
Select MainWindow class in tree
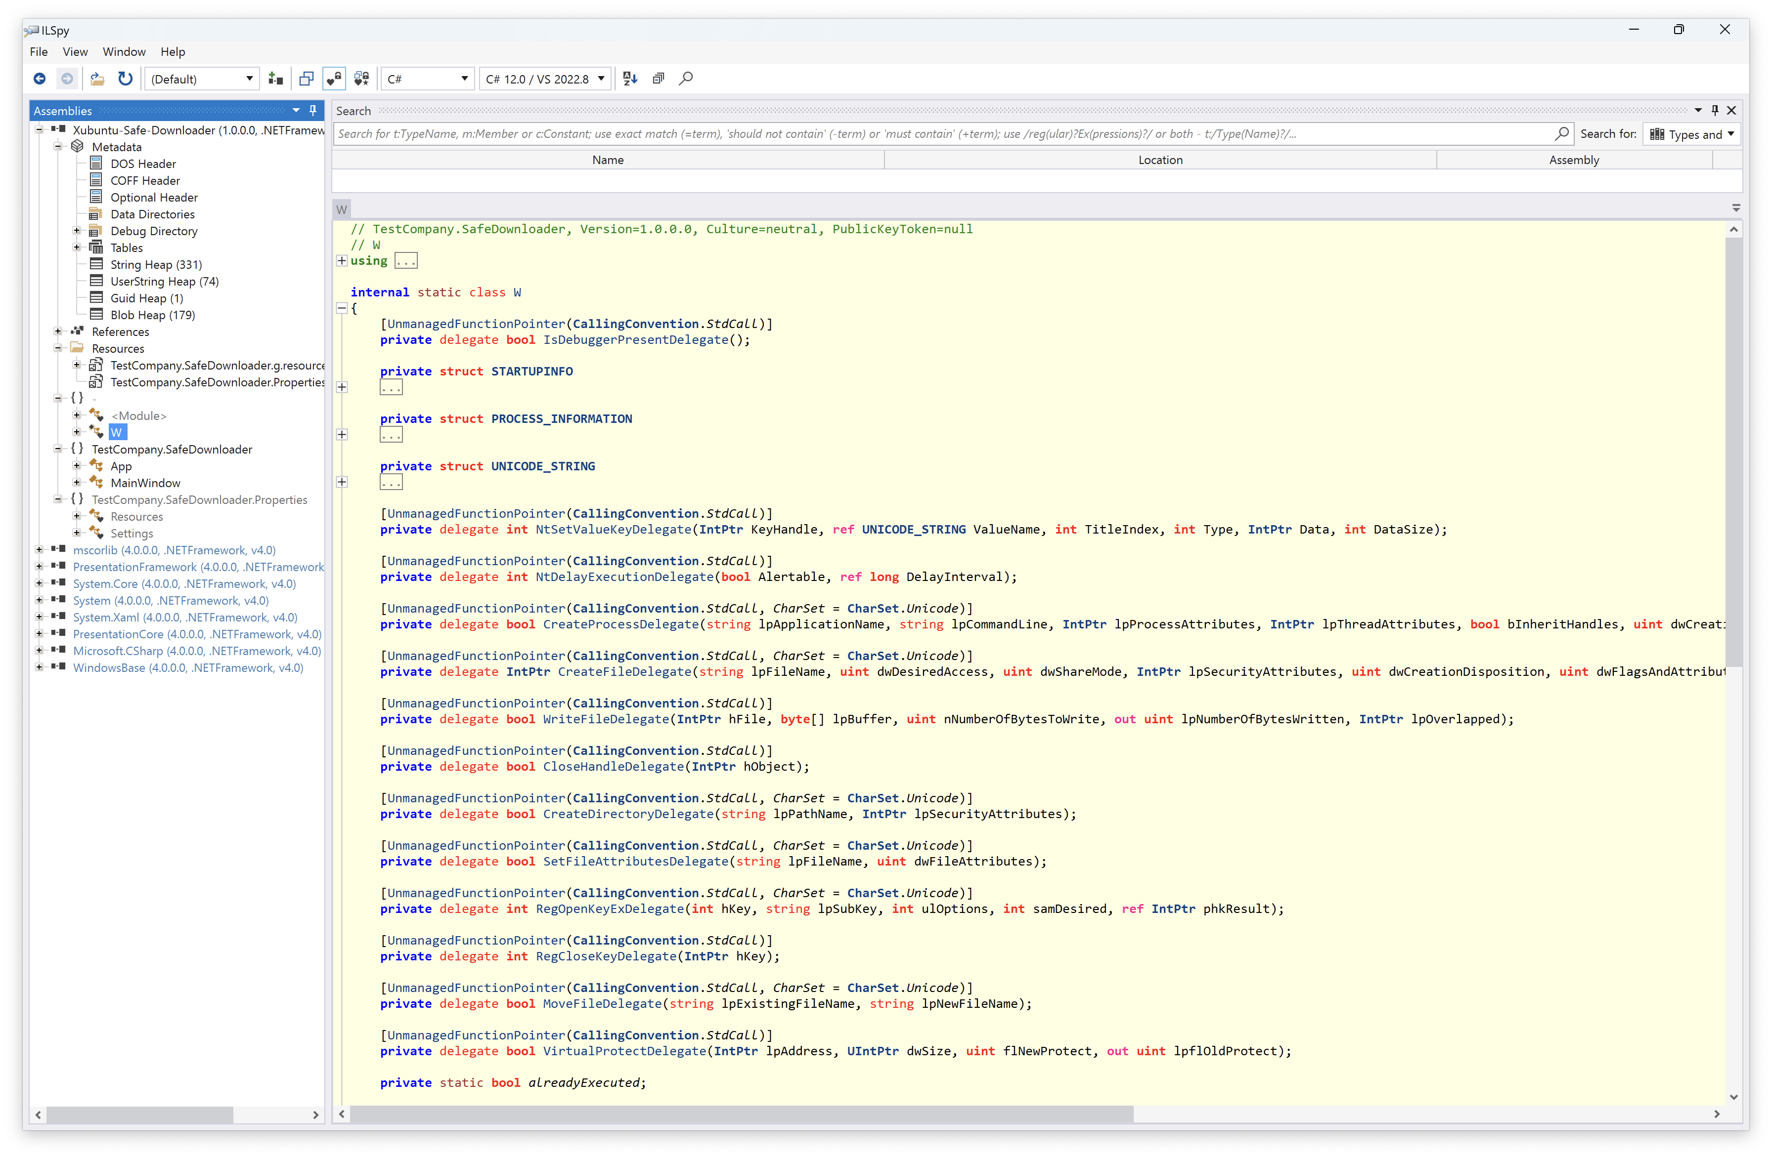coord(145,483)
